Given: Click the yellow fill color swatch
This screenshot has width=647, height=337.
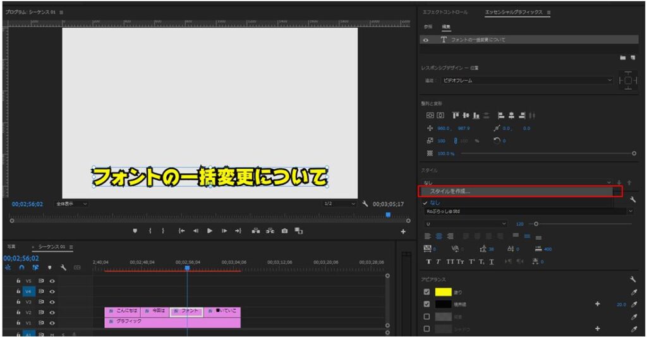Looking at the screenshot, I should tap(443, 292).
